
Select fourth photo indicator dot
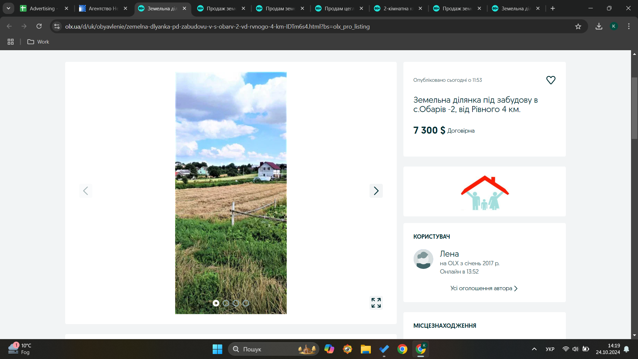246,303
